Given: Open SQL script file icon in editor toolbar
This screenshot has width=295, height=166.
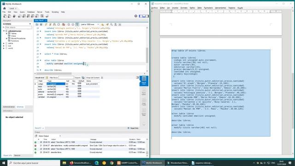Looking at the screenshot, I should tap(37, 24).
